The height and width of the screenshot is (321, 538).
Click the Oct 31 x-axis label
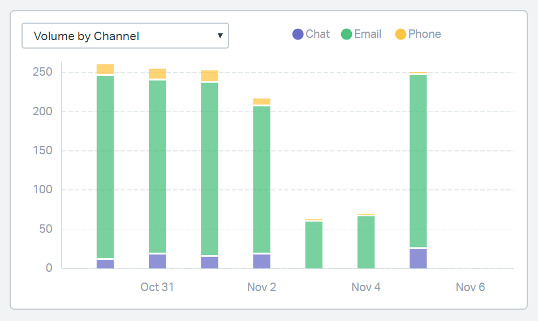[157, 287]
